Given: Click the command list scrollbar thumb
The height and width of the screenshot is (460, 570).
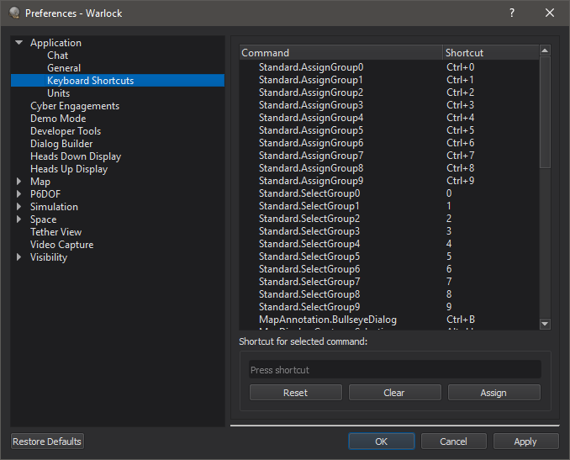Looking at the screenshot, I should [545, 112].
